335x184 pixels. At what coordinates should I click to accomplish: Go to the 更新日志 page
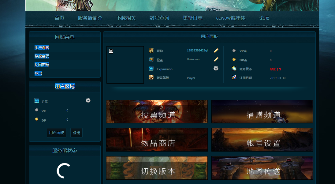click(x=193, y=18)
